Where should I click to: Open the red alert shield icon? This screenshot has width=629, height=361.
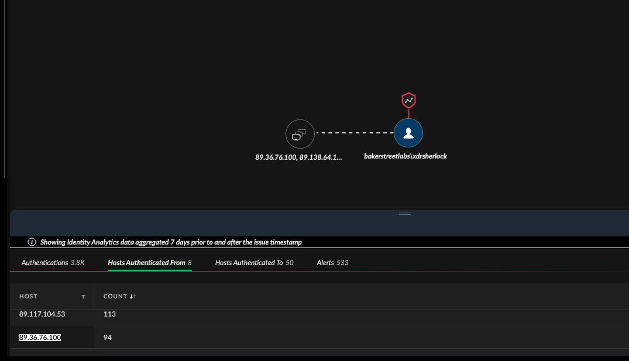408,100
